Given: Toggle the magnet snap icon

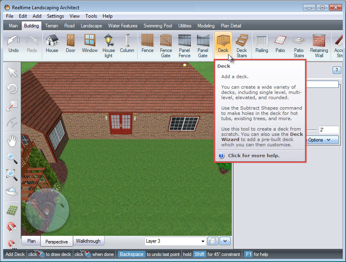Looking at the screenshot, I should [11, 227].
